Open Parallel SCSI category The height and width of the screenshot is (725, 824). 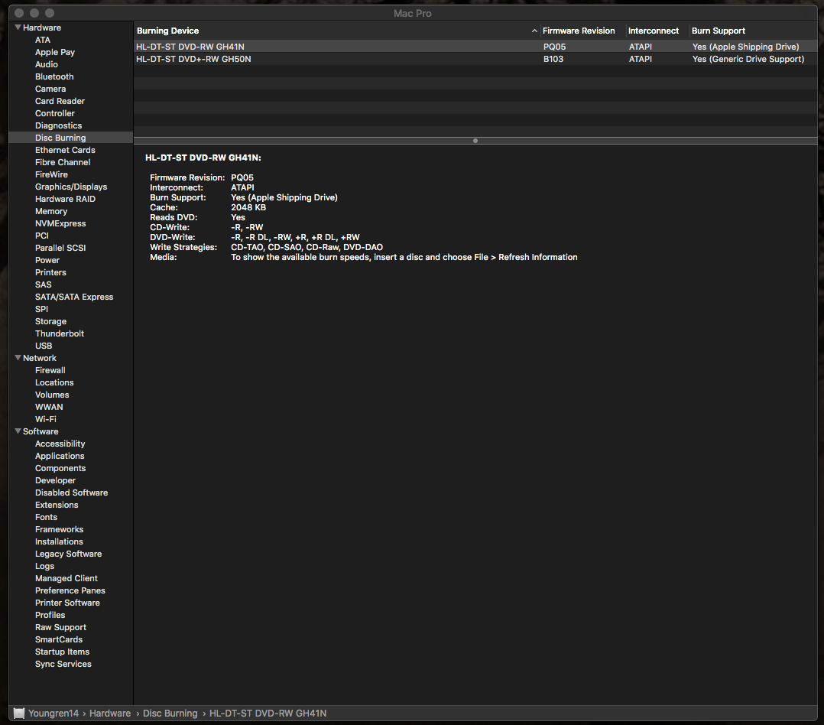pos(60,248)
